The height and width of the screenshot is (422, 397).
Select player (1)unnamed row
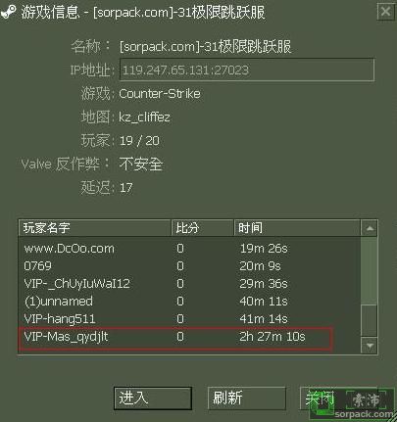click(189, 301)
